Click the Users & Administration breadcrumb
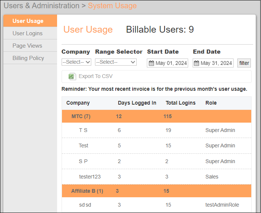This screenshot has height=213, width=261. [x=41, y=6]
